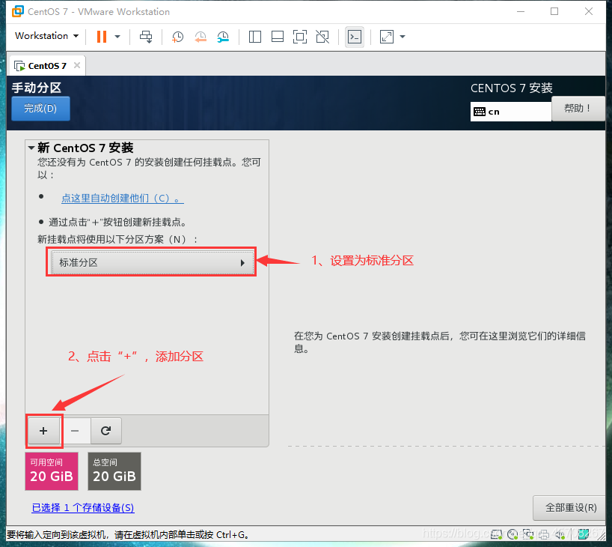The image size is (612, 547).
Task: Click the CD/DVD drive status icon
Action: (x=512, y=534)
